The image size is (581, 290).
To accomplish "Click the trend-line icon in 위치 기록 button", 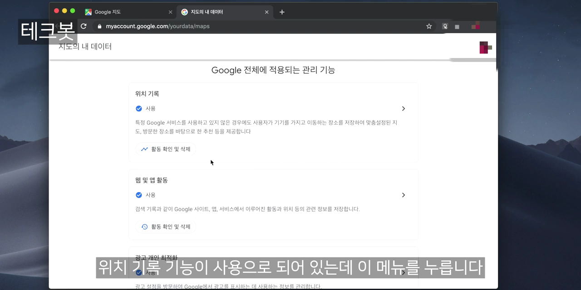I will tap(144, 149).
